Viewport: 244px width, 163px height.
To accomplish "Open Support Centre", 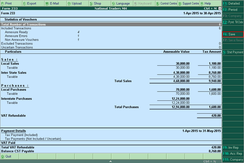I will [x=189, y=4].
